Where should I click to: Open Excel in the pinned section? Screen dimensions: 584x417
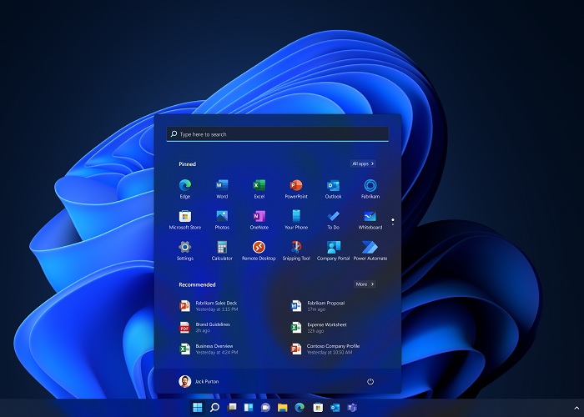[x=259, y=189]
